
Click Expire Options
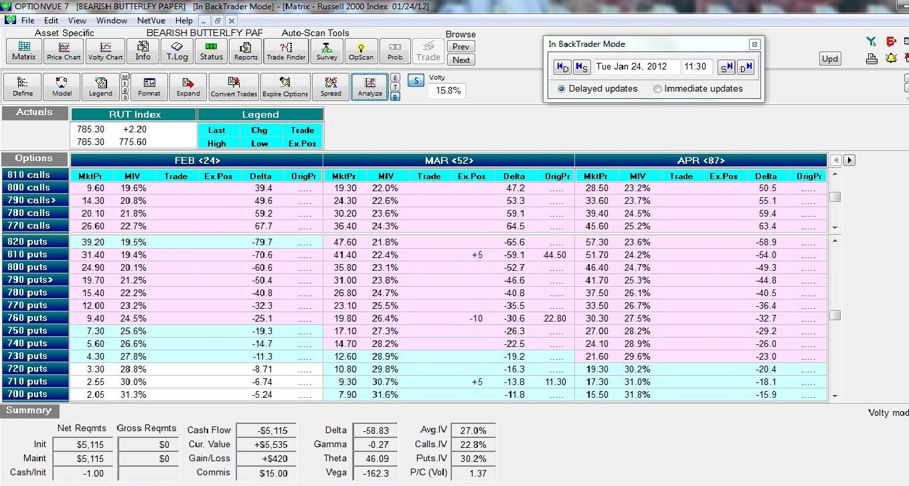coord(285,86)
